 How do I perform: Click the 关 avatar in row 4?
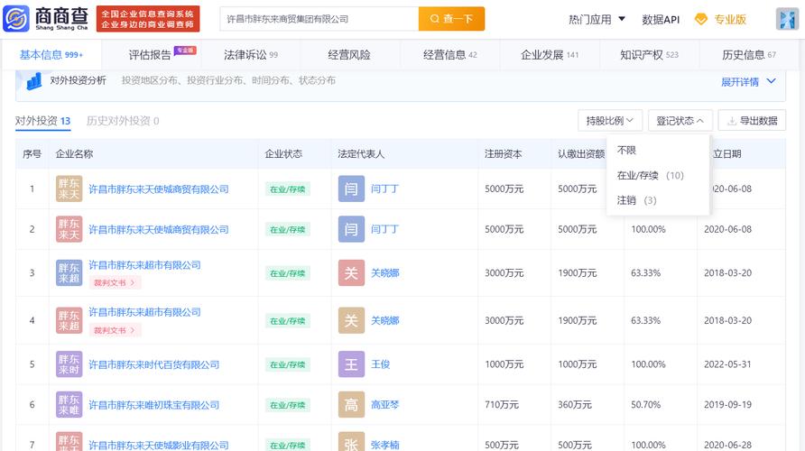pyautogui.click(x=351, y=320)
